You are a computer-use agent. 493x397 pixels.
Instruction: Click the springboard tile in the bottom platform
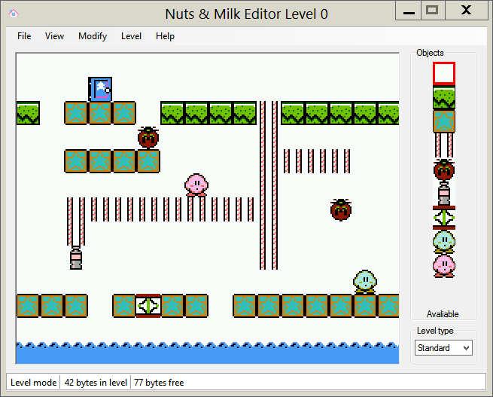pos(148,306)
